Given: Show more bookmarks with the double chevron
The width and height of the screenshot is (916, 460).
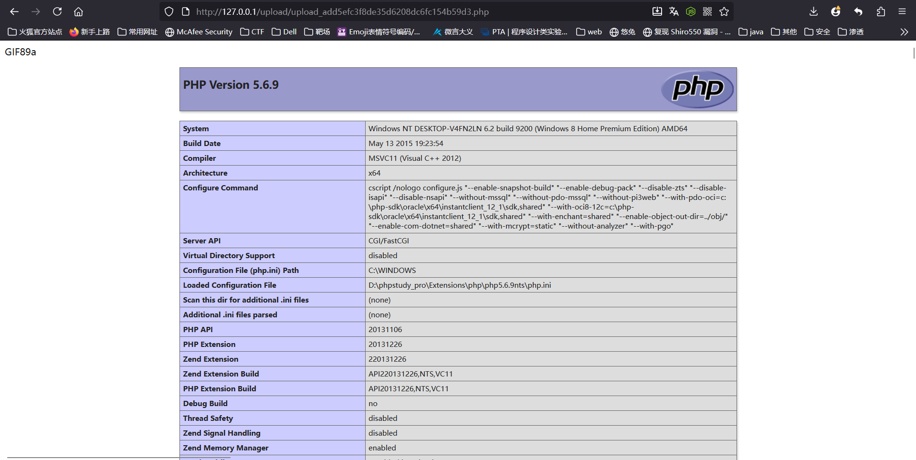Looking at the screenshot, I should coord(904,32).
